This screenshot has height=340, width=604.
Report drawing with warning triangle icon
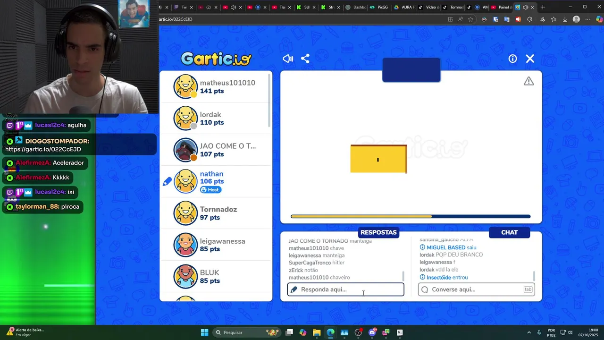(529, 81)
